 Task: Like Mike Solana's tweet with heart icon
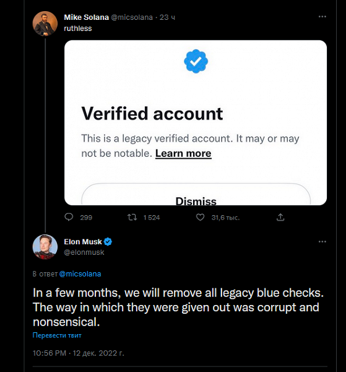[x=200, y=217]
